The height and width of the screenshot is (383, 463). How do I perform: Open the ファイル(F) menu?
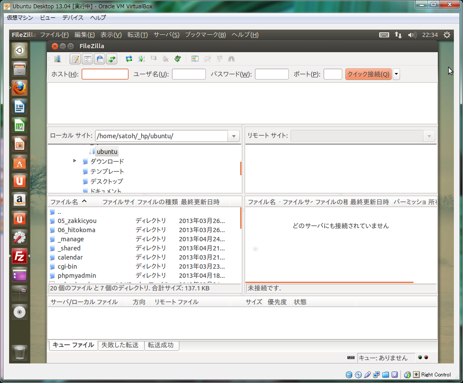click(54, 35)
